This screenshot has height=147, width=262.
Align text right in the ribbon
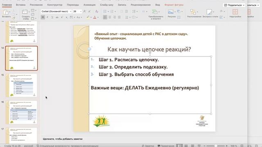tap(115, 17)
